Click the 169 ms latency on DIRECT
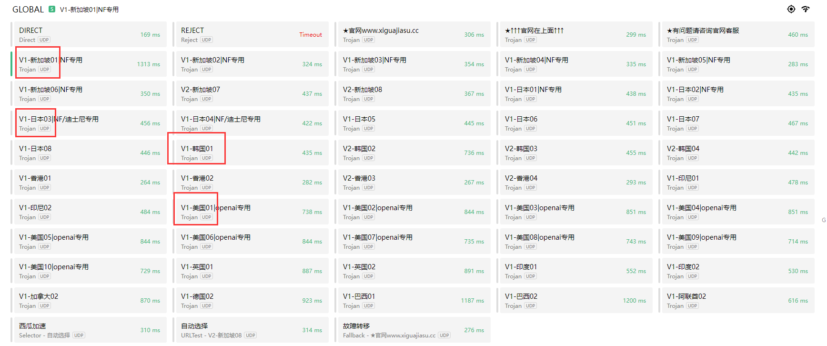This screenshot has width=827, height=346. click(150, 35)
